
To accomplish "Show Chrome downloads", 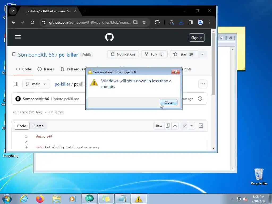I will (181, 22).
